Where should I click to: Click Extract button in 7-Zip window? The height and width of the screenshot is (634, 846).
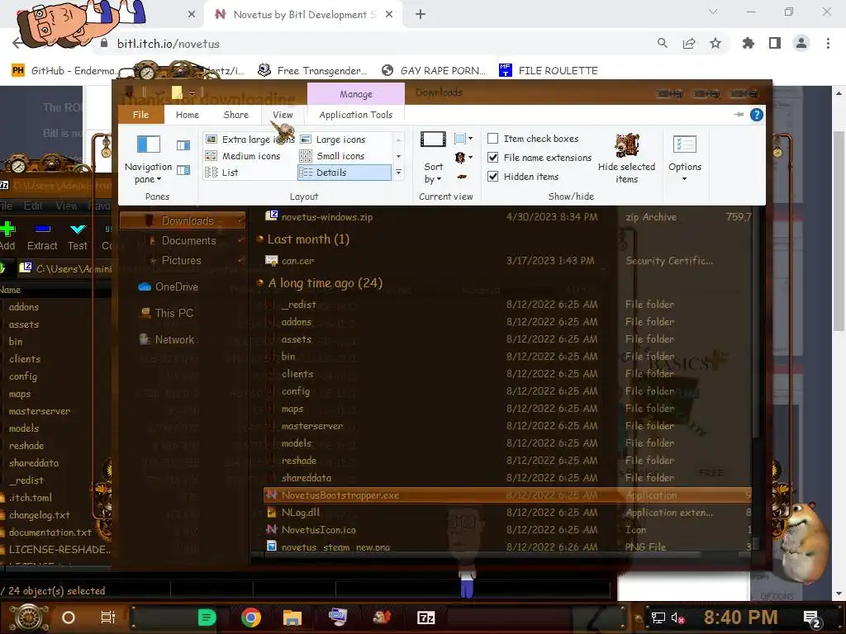coord(42,236)
